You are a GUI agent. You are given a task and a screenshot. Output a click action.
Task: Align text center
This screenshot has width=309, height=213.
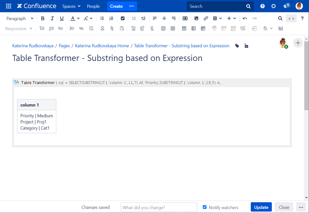(164, 18)
